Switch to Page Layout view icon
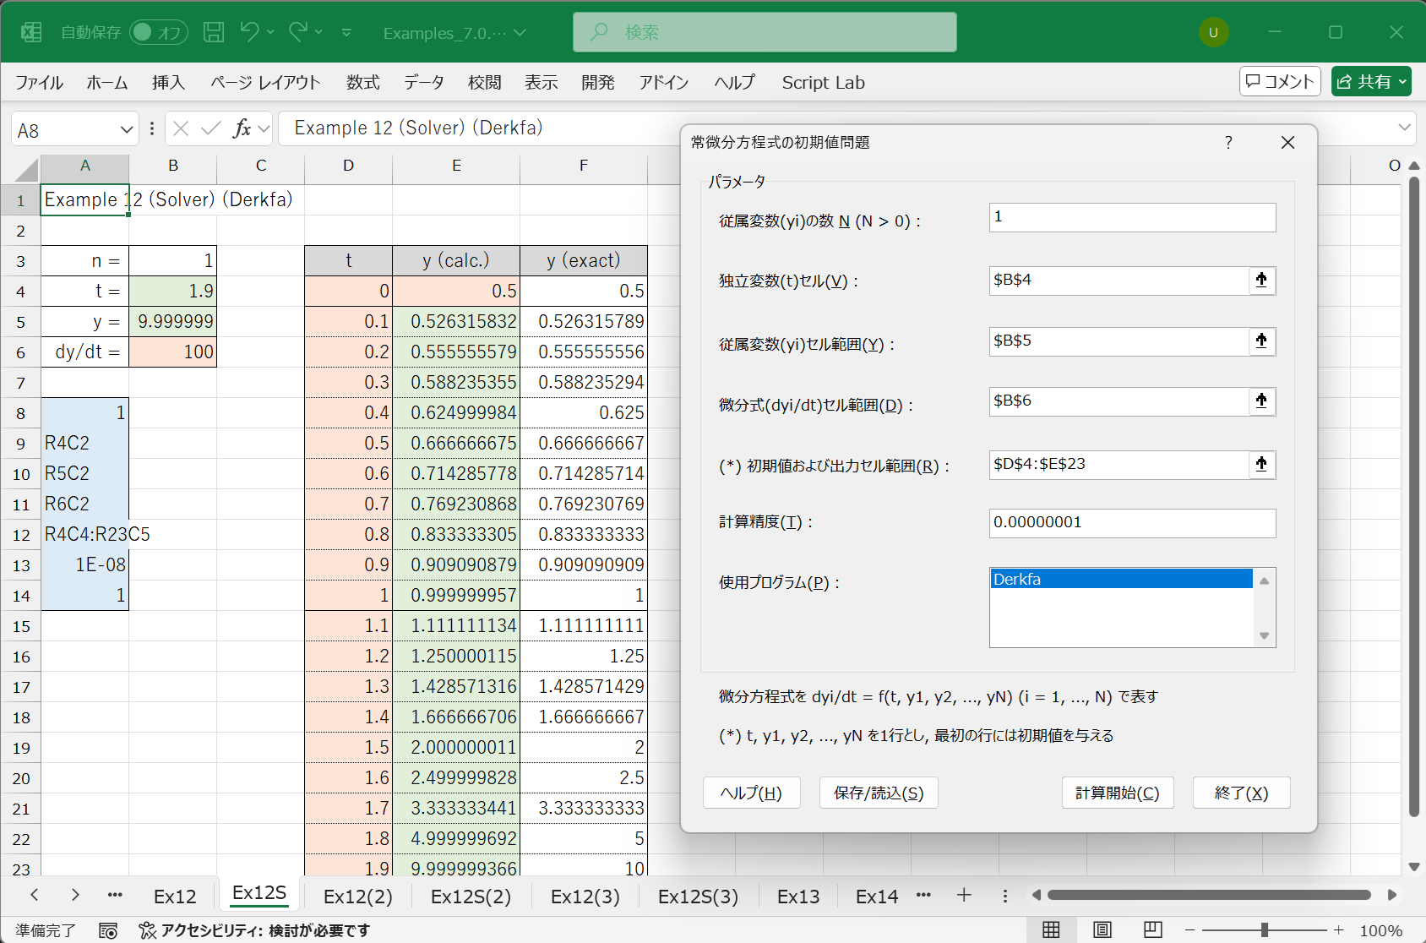 (1102, 930)
